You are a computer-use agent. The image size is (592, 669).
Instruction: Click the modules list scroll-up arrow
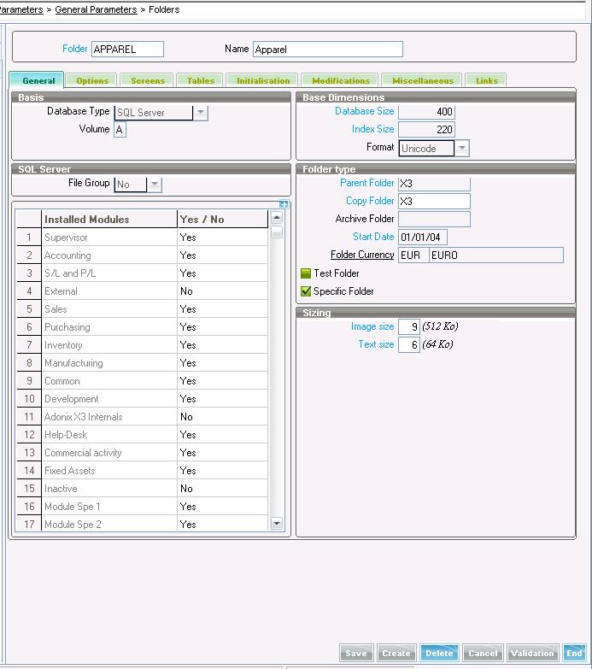click(277, 218)
